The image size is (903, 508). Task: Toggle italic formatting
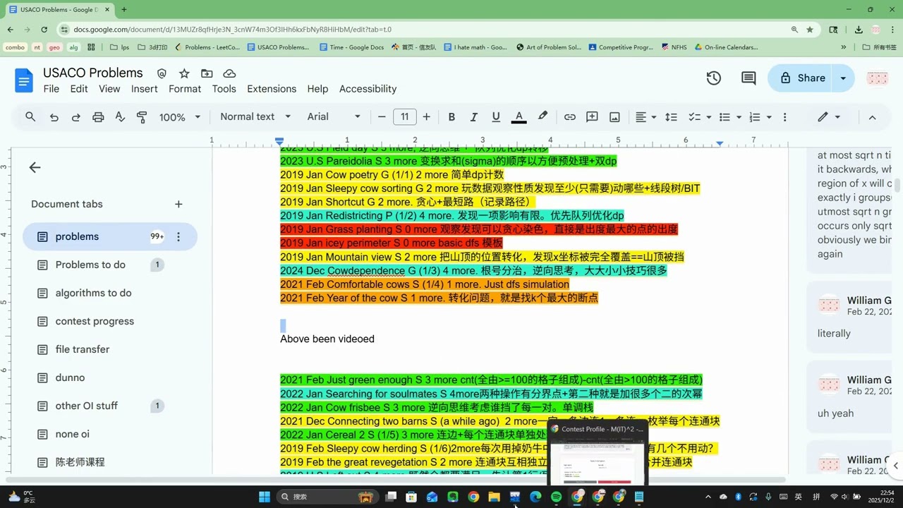pyautogui.click(x=473, y=117)
